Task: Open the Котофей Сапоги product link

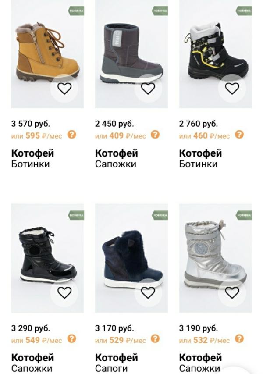Action: [117, 363]
